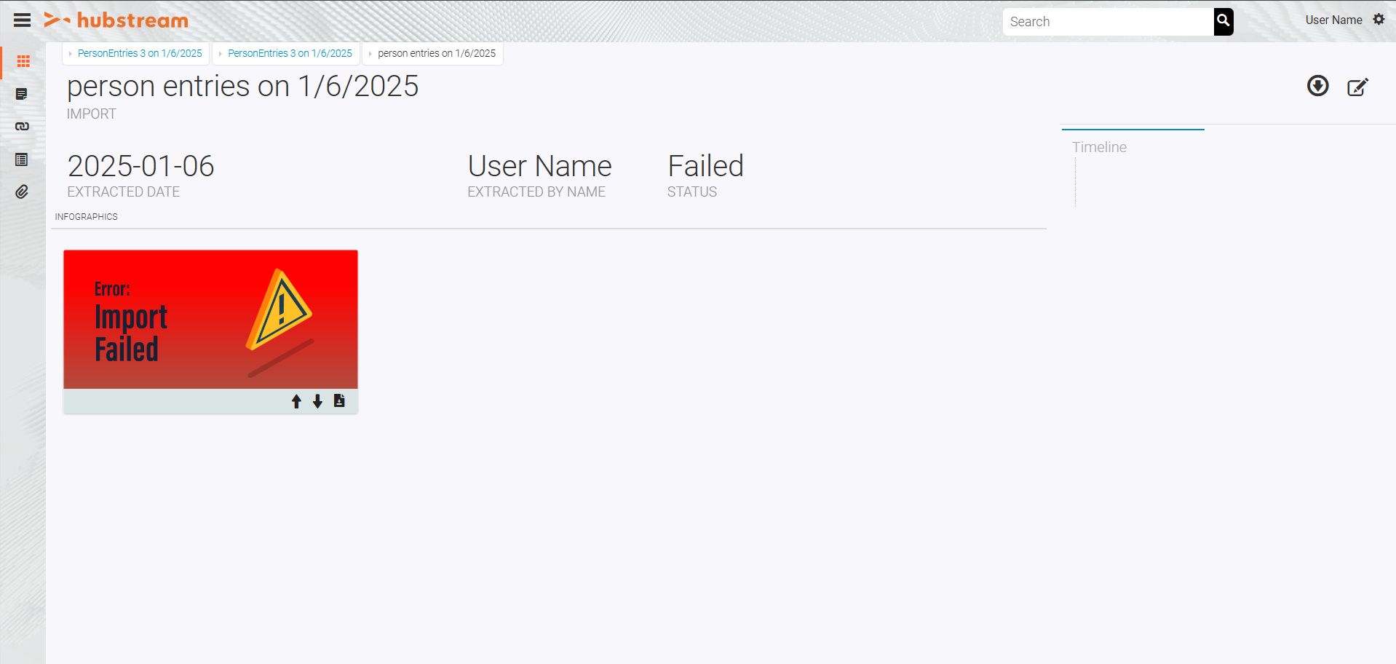
Task: Expand the first PersonEntries 3 breadcrumb chevron
Action: (71, 53)
